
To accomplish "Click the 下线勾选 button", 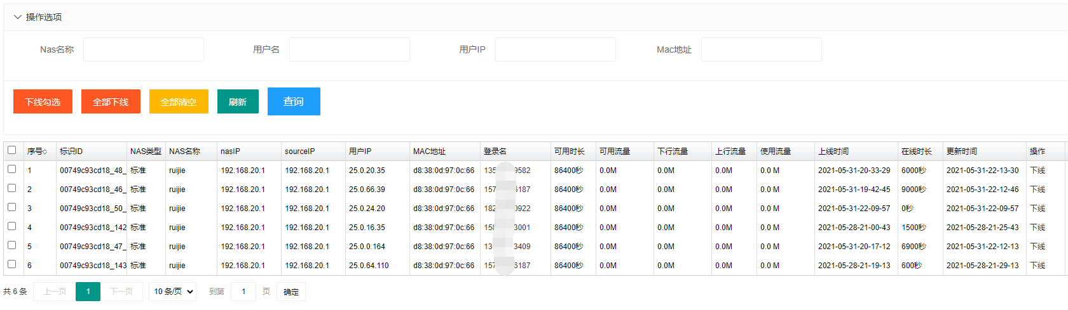I will pyautogui.click(x=43, y=101).
